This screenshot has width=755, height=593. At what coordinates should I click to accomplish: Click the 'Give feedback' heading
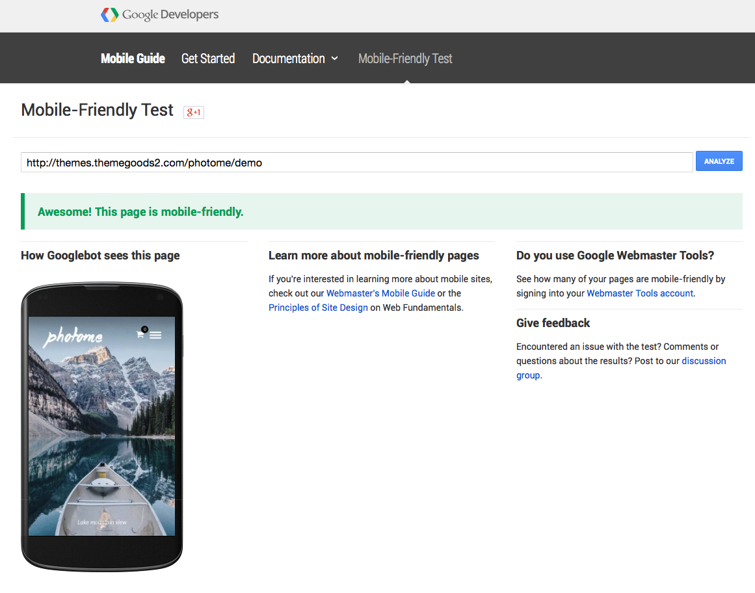pos(553,323)
